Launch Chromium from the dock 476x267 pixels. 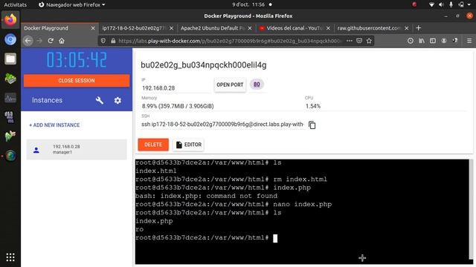(x=10, y=39)
